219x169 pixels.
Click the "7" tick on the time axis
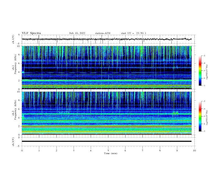click(142, 150)
